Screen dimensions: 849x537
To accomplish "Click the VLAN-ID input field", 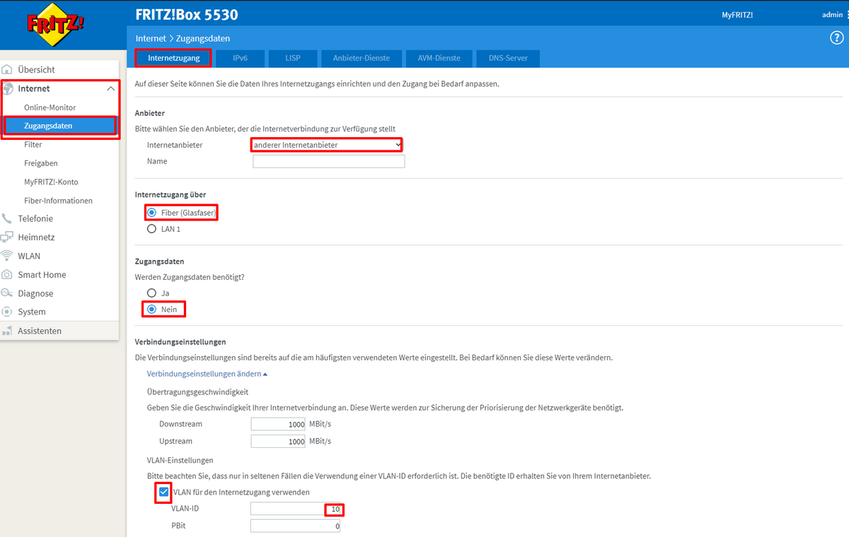I will point(296,509).
